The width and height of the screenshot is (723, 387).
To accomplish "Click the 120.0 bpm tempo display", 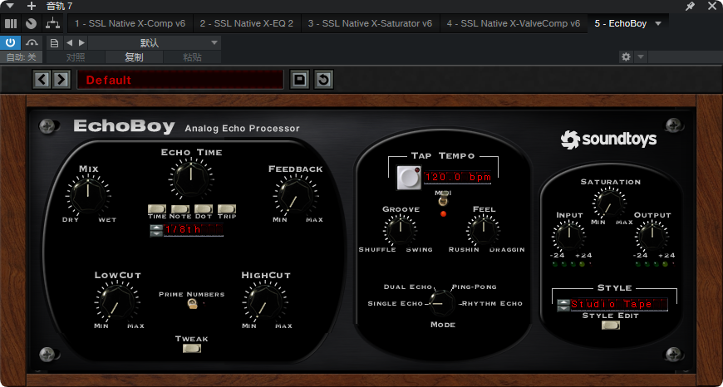I will [457, 177].
